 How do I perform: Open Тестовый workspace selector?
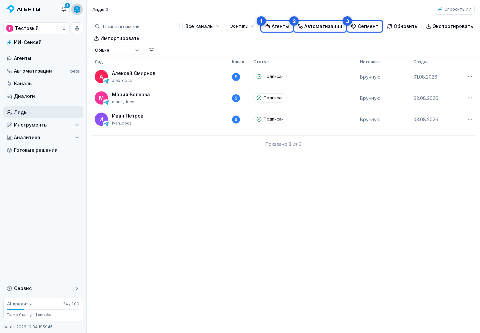coord(36,28)
